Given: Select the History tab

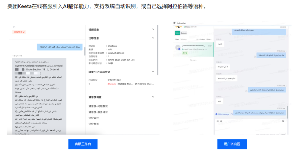Looking at the screenshot, I should (x=184, y=39).
